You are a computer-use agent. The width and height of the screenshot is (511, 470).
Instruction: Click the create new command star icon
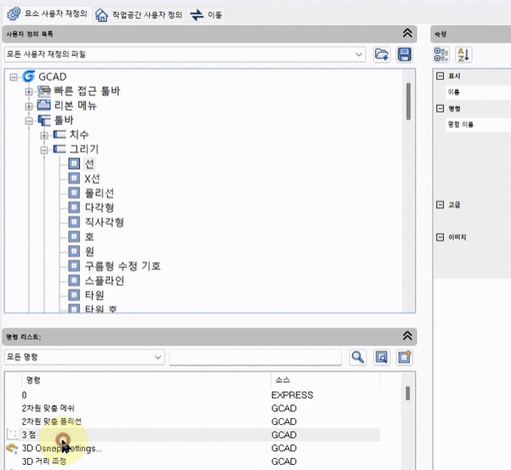(x=405, y=357)
